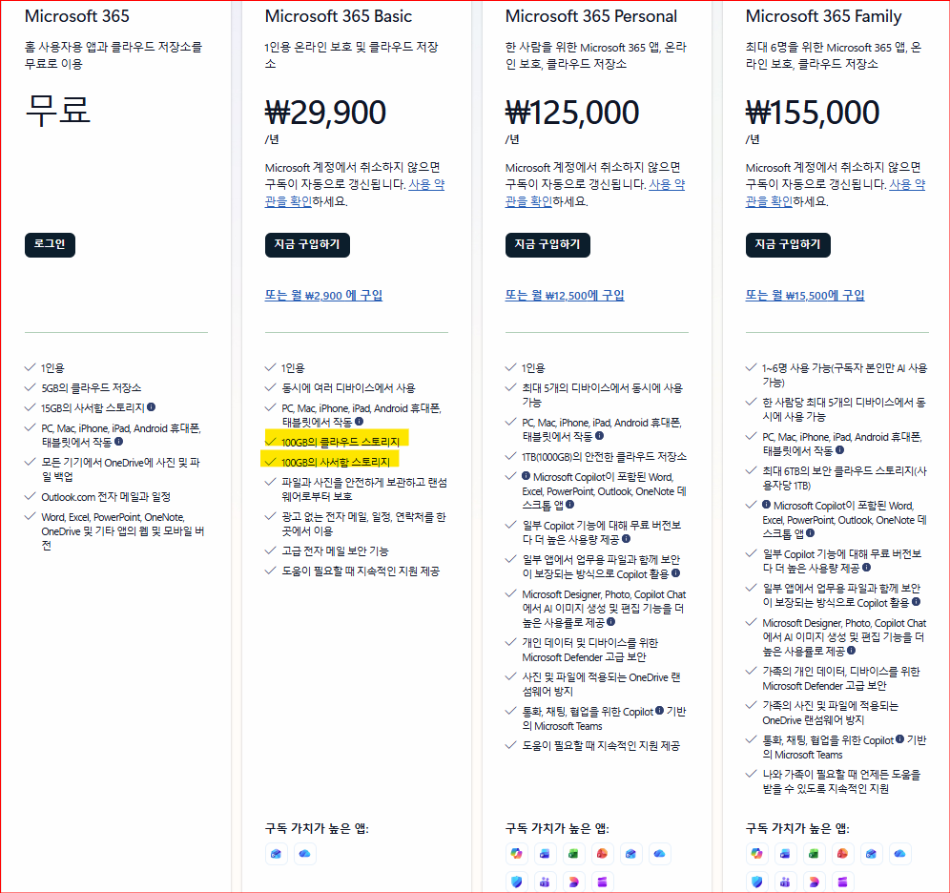
Task: Open info icon before Microsoft Copilot이 포함된 Word in Personal
Action: point(526,475)
